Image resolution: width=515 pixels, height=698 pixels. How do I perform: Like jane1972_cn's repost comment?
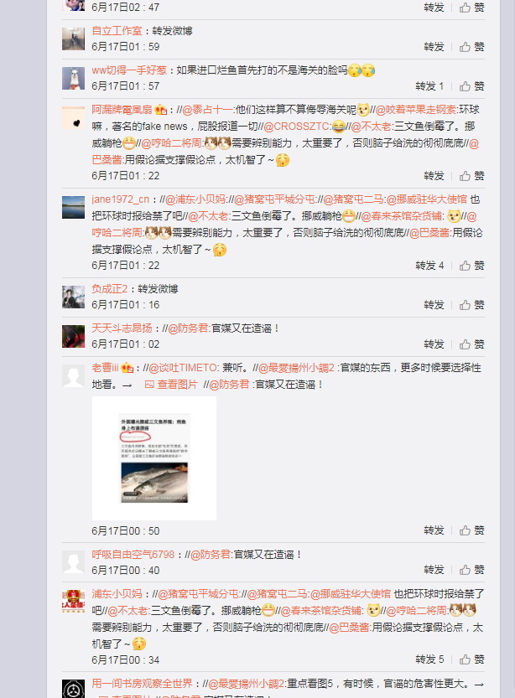pos(471,266)
